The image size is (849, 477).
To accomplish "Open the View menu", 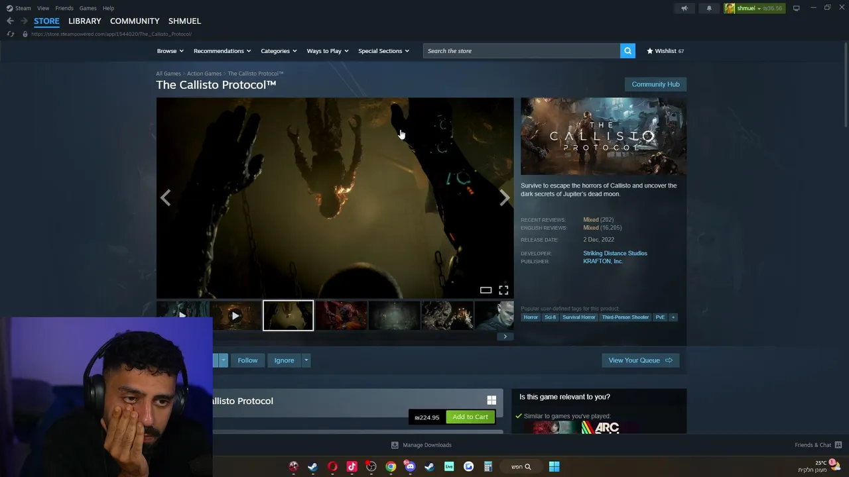I will click(x=43, y=8).
